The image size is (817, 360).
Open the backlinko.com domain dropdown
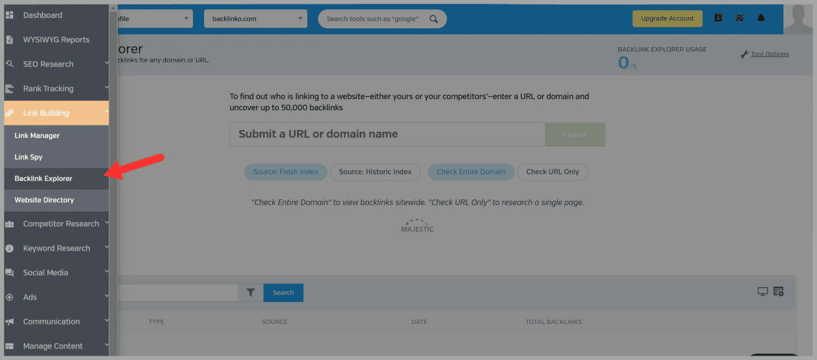(255, 19)
